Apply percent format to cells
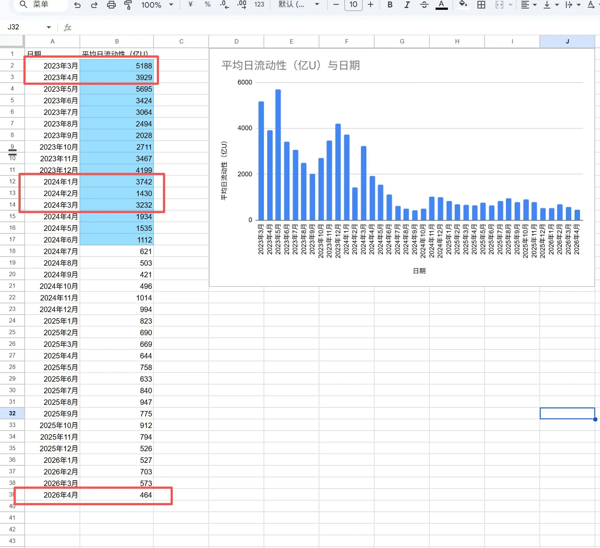Image resolution: width=600 pixels, height=548 pixels. (x=207, y=4)
